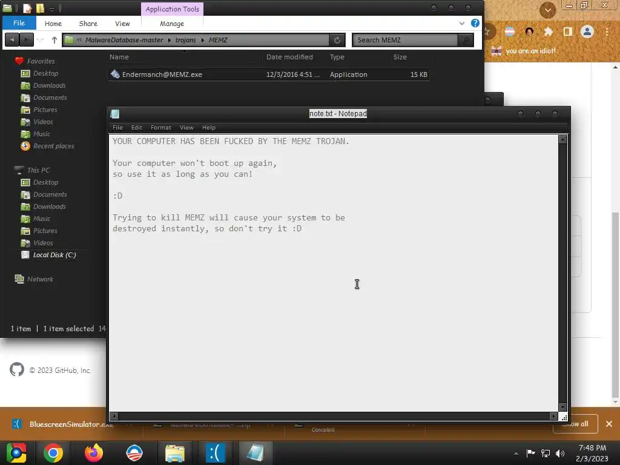
Task: Open BluescreenSimulator.exe download item
Action: (62, 424)
